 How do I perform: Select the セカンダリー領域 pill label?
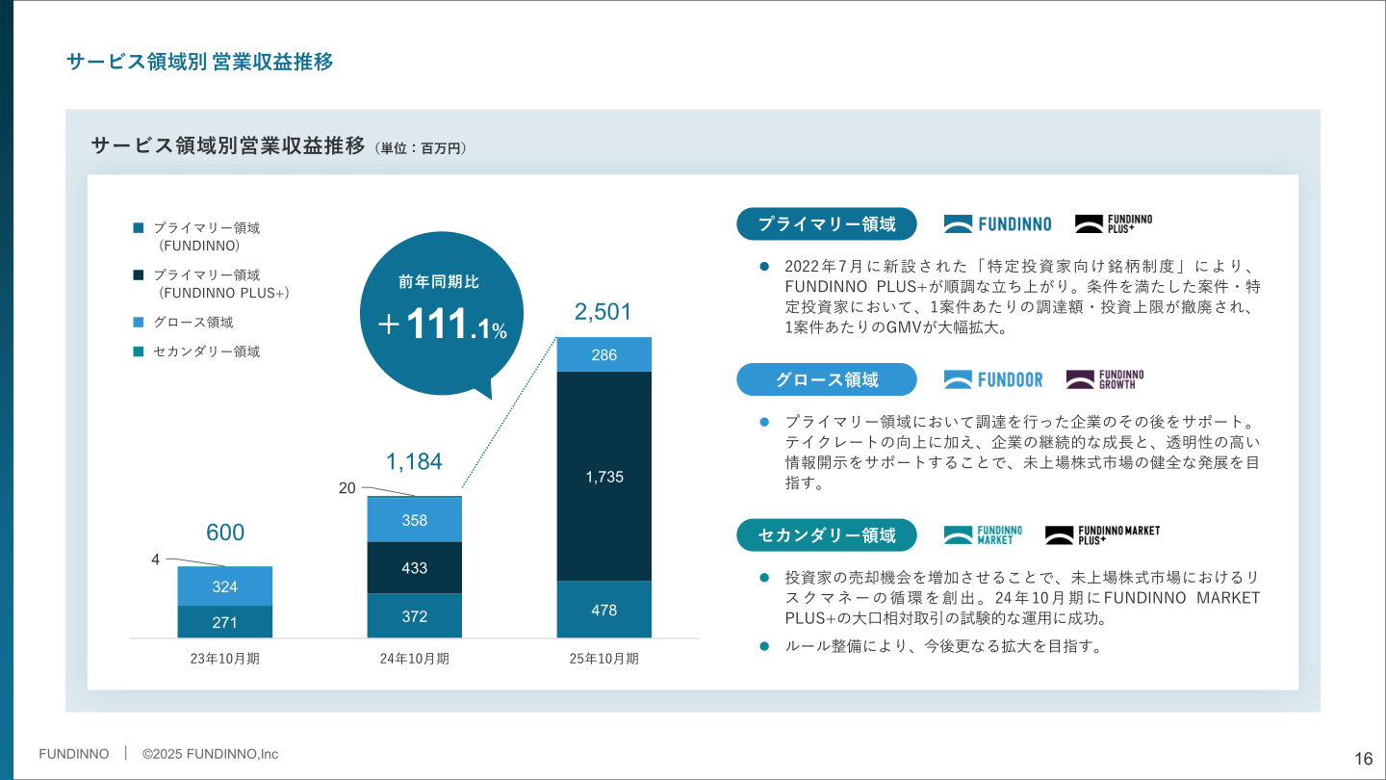[827, 534]
